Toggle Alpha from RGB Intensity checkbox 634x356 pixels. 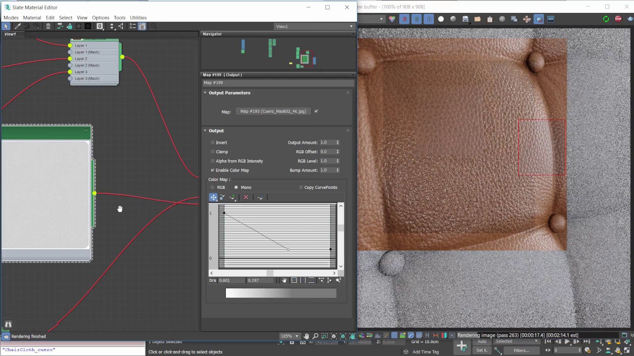point(212,161)
